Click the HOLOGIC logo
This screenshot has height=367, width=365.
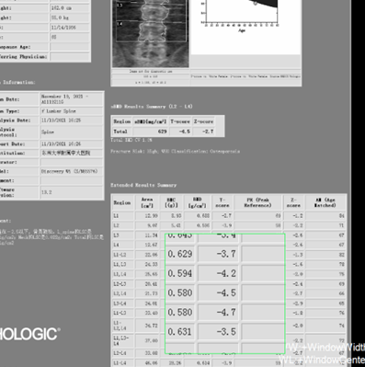29,334
